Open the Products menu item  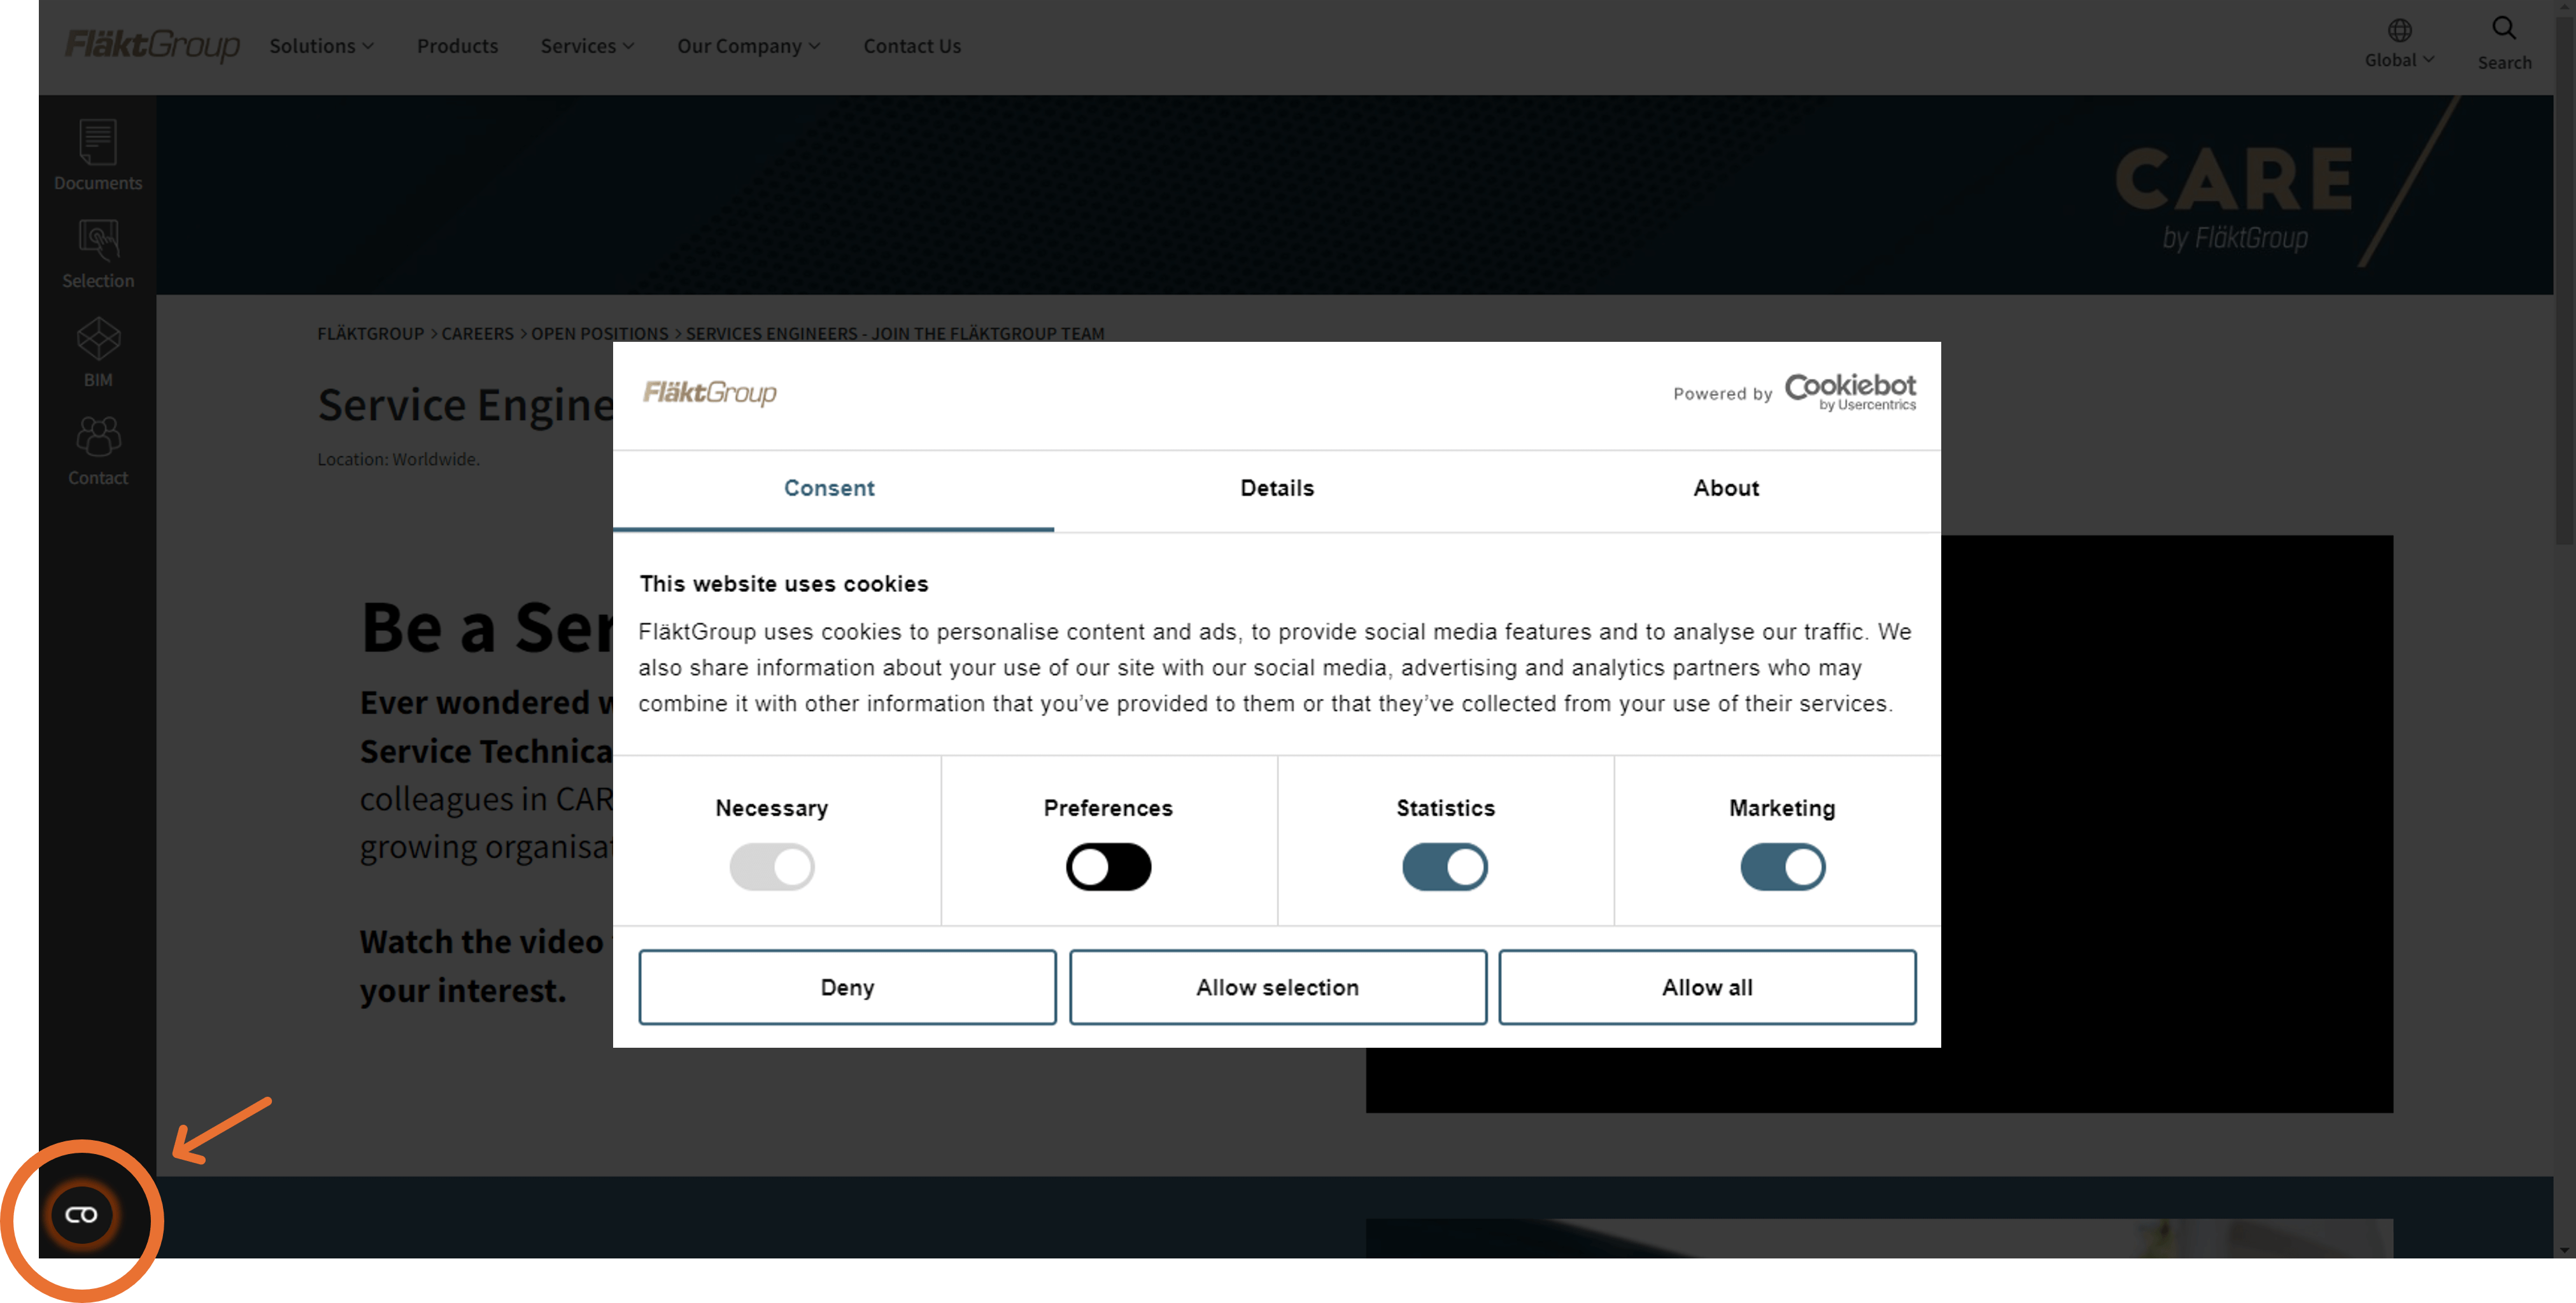point(457,46)
